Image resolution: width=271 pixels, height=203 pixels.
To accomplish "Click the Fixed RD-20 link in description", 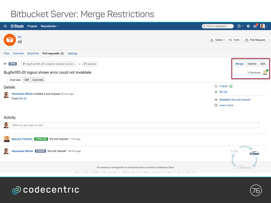I will tap(23, 98).
